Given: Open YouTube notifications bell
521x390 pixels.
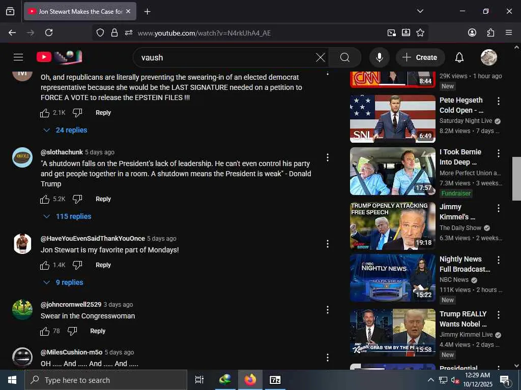Looking at the screenshot, I should tap(459, 57).
